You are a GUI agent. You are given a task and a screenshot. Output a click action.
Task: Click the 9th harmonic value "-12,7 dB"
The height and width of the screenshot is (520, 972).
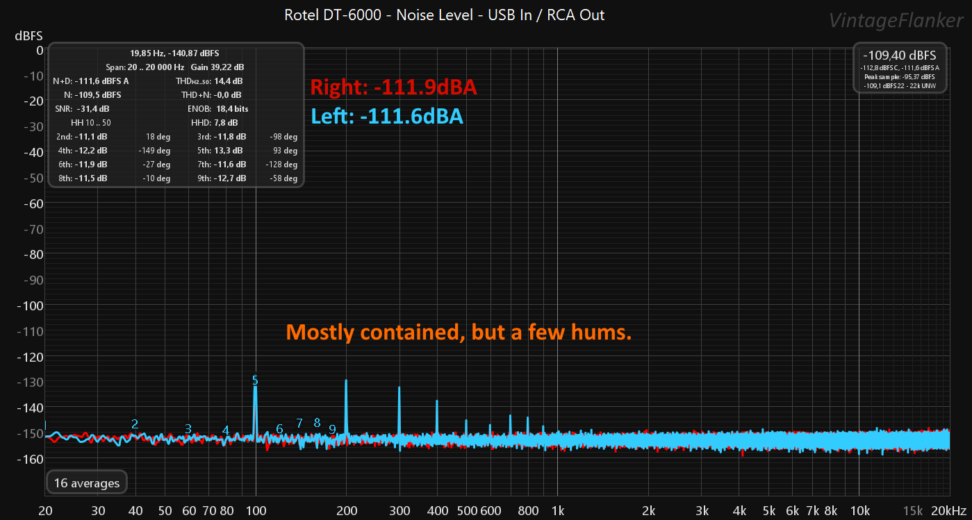(x=230, y=178)
